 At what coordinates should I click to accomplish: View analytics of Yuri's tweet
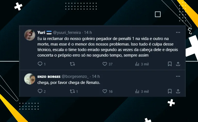[137, 64]
